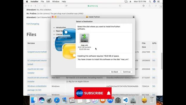Click the Reader view icon in address bar
Screen dimensions: 186x105
coord(67,6)
